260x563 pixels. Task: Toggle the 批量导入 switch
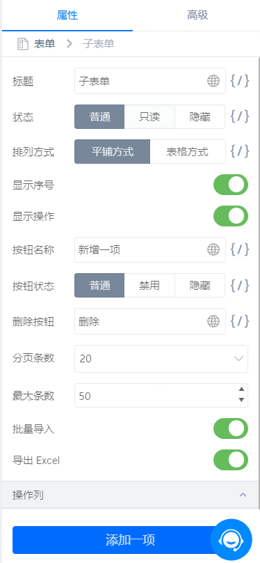(231, 429)
